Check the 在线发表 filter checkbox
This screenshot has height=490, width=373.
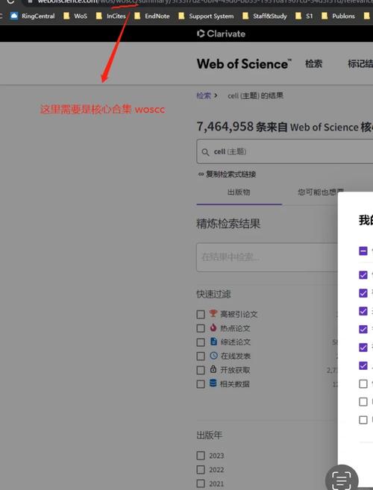pos(201,356)
